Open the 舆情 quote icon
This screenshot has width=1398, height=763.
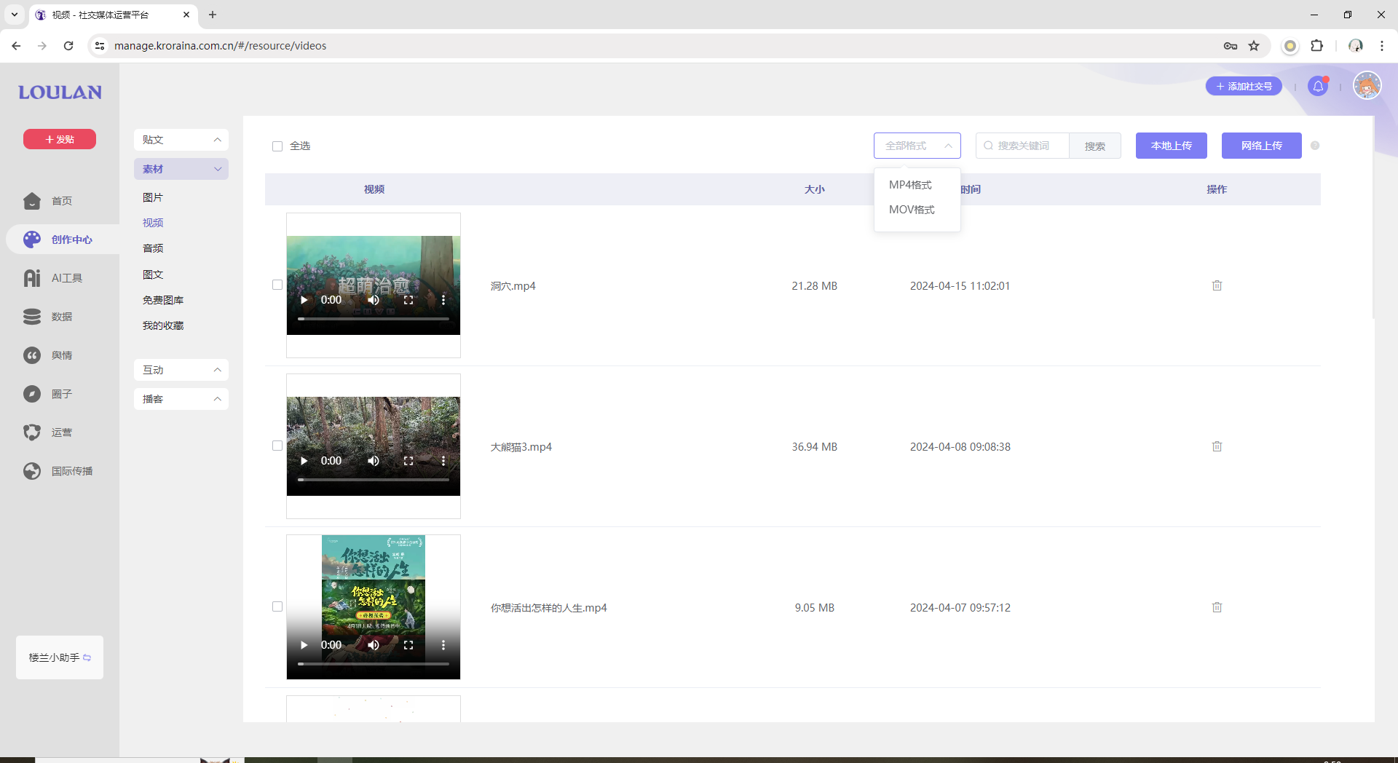click(32, 355)
